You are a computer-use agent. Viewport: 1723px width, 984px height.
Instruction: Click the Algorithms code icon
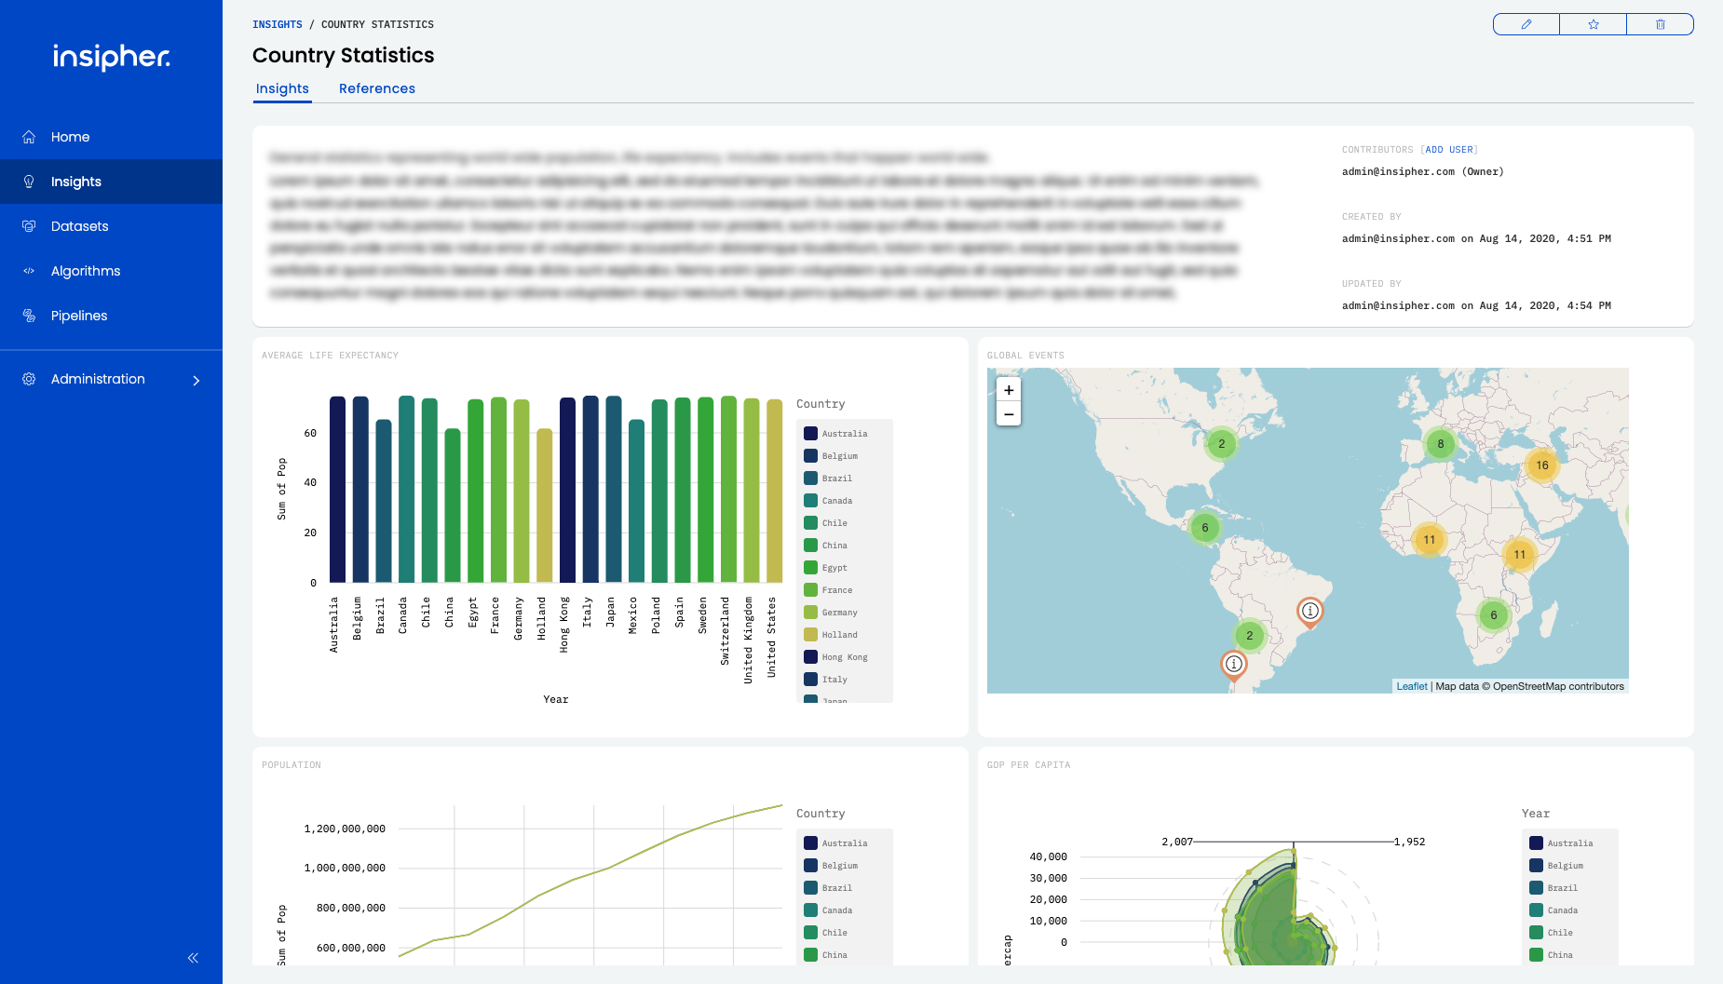click(x=29, y=271)
